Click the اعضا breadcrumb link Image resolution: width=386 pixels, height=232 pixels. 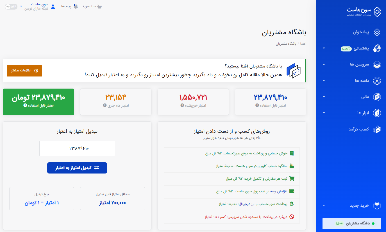coord(303,44)
